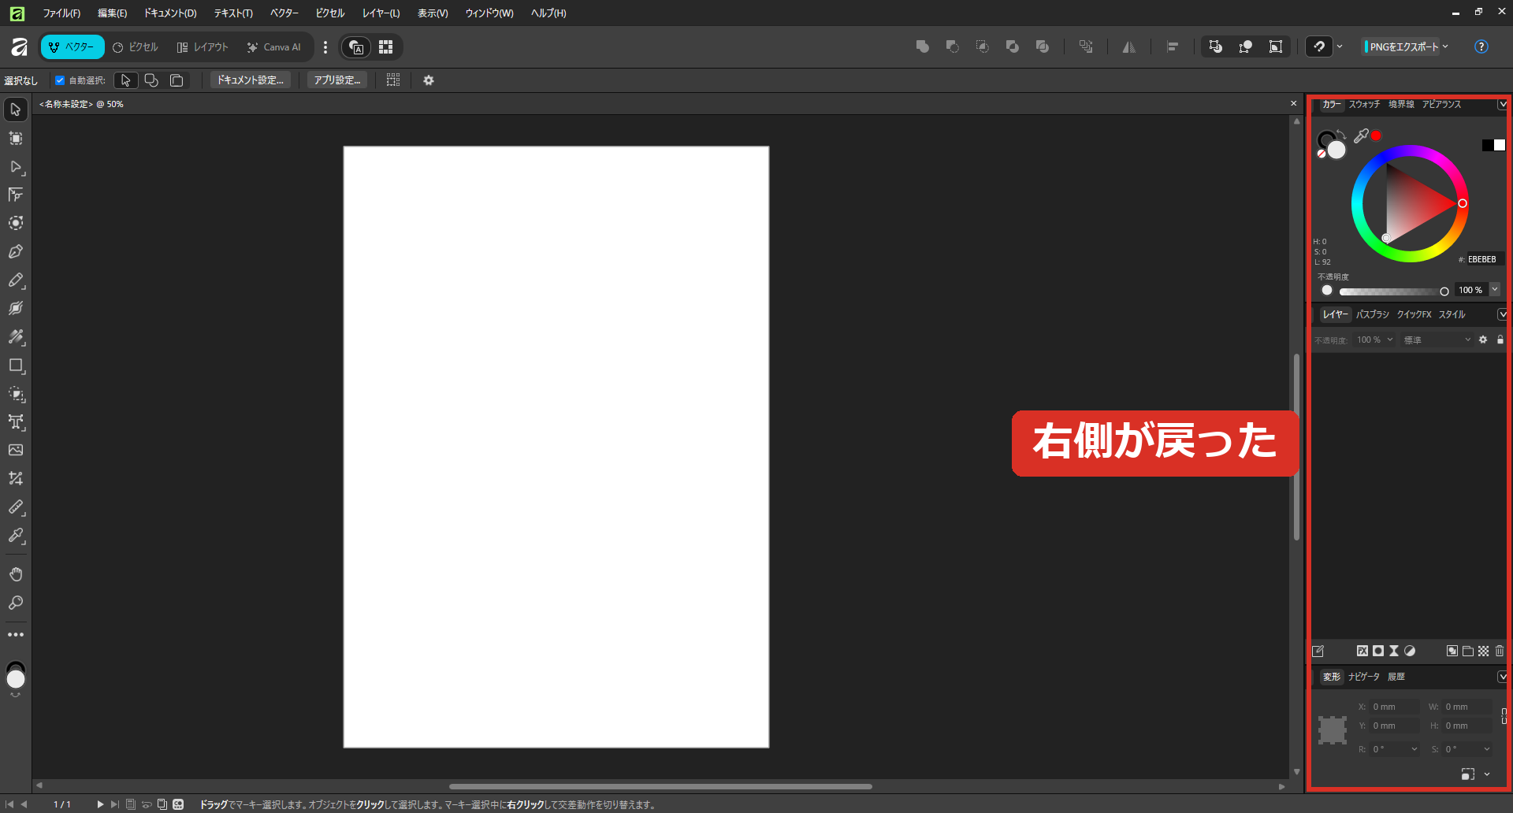Open the export format dropdown arrow
The height and width of the screenshot is (813, 1513).
click(x=1445, y=46)
